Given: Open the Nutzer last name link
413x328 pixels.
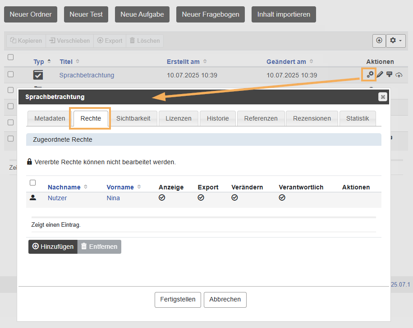Looking at the screenshot, I should pos(57,198).
